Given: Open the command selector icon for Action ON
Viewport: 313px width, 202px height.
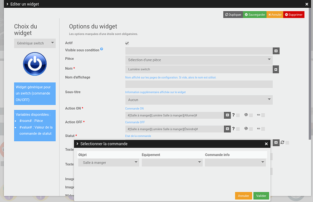Looking at the screenshot, I should pyautogui.click(x=227, y=115).
